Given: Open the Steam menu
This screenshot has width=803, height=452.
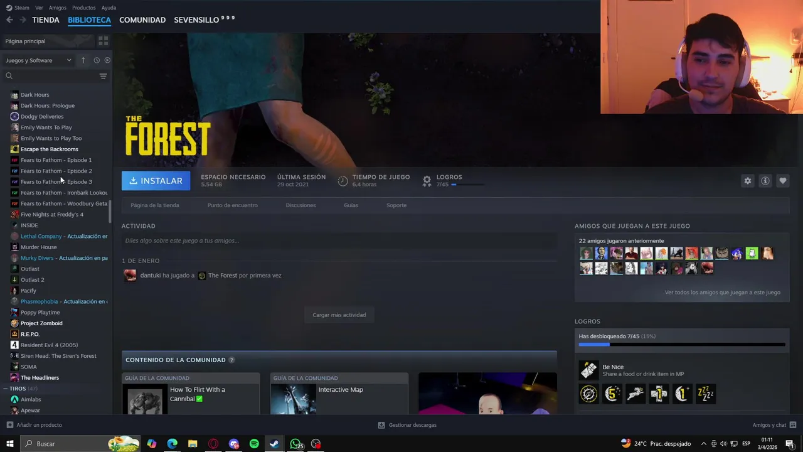Looking at the screenshot, I should [x=22, y=8].
